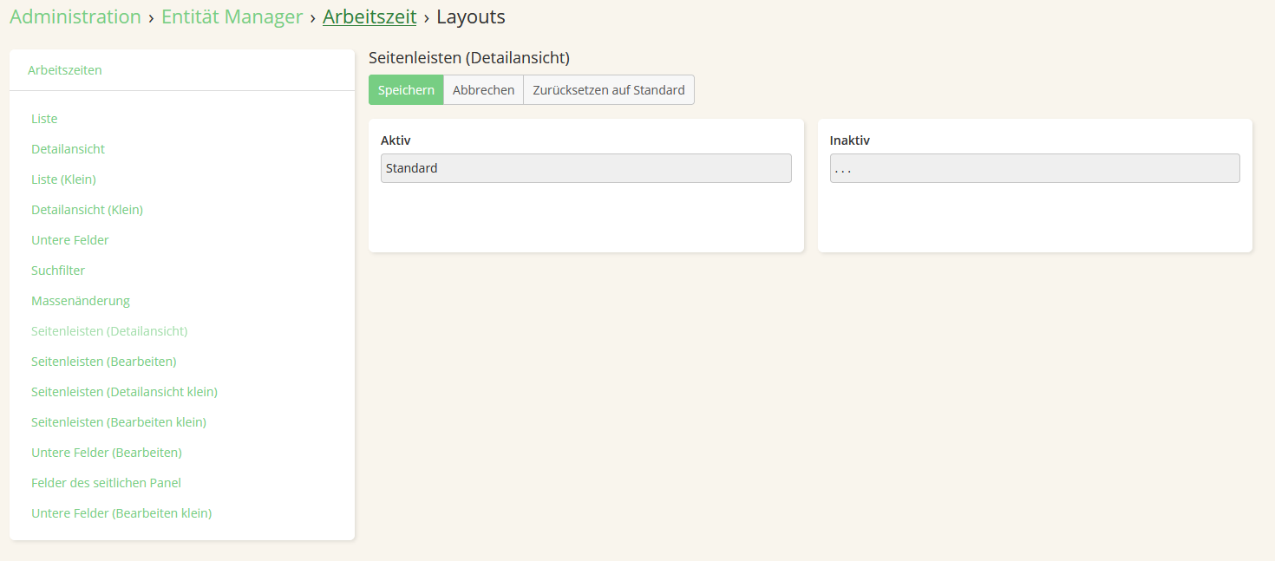Select the Liste layout
This screenshot has height=561, width=1275.
(44, 119)
